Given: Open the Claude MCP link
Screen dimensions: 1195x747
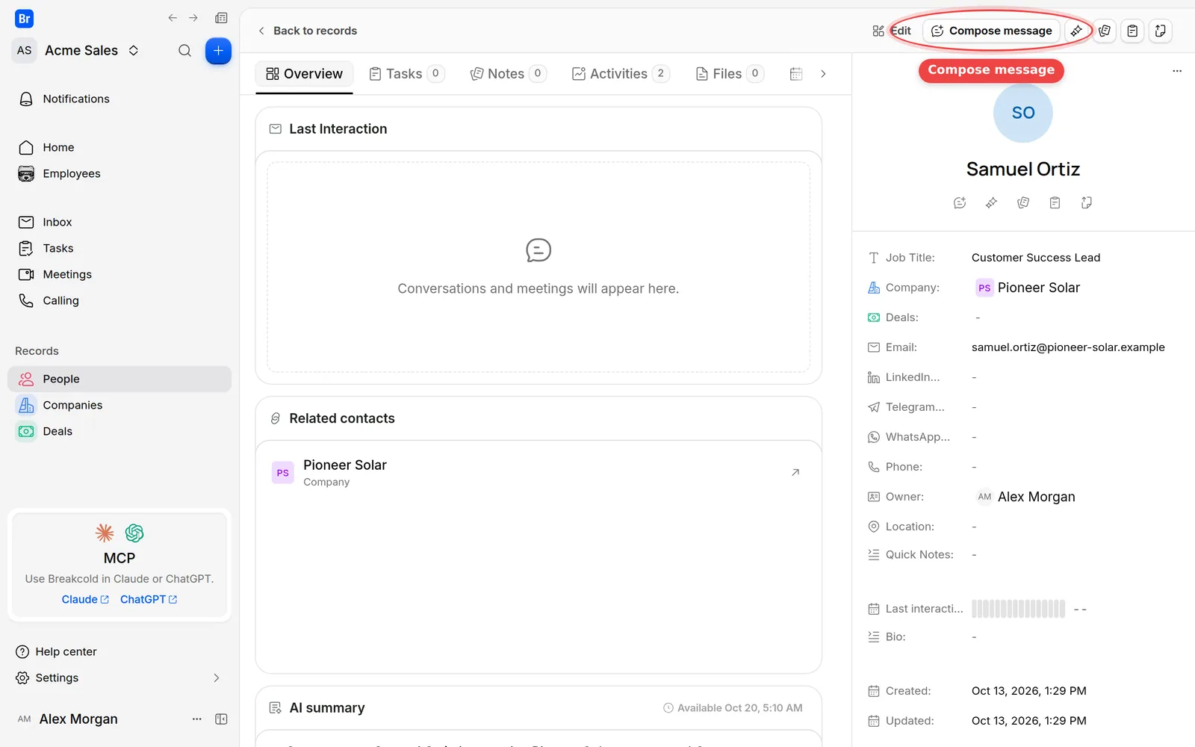Looking at the screenshot, I should (x=85, y=599).
